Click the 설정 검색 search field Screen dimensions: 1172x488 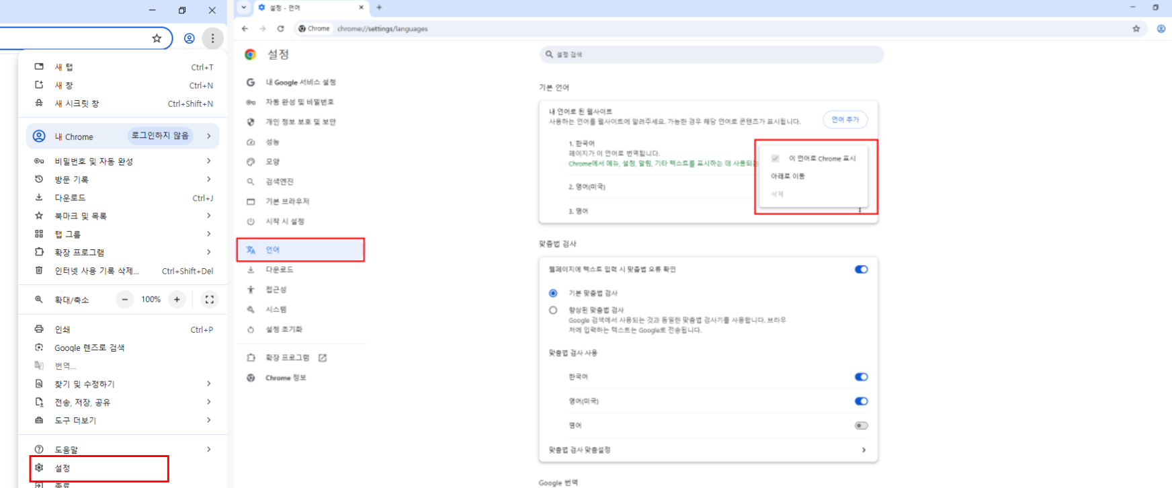(x=711, y=54)
